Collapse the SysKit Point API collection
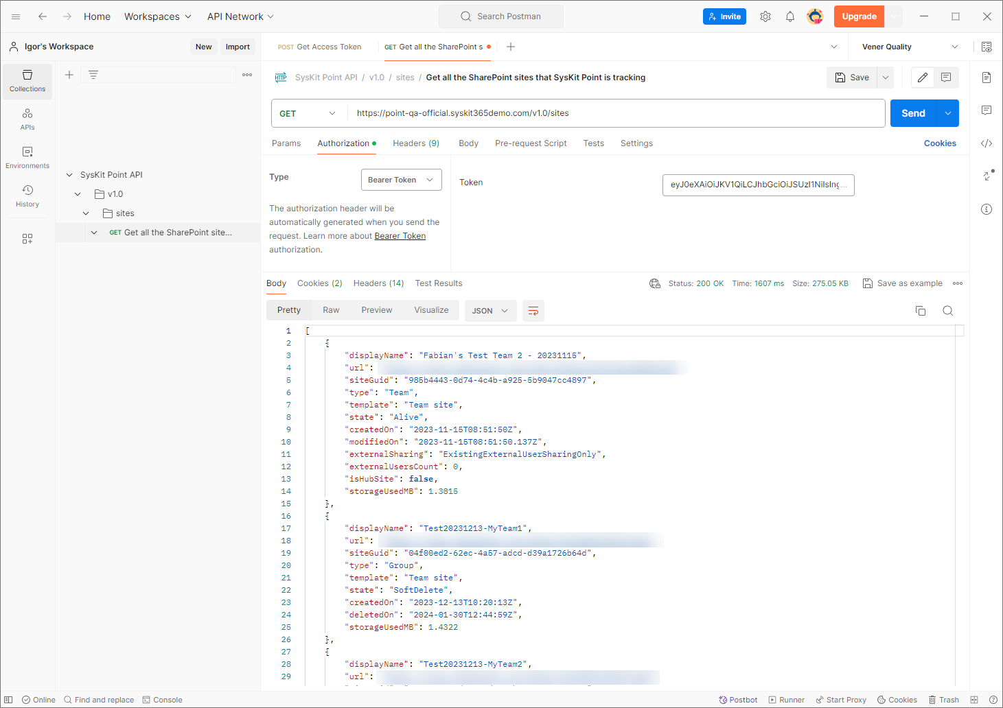1003x708 pixels. tap(69, 175)
